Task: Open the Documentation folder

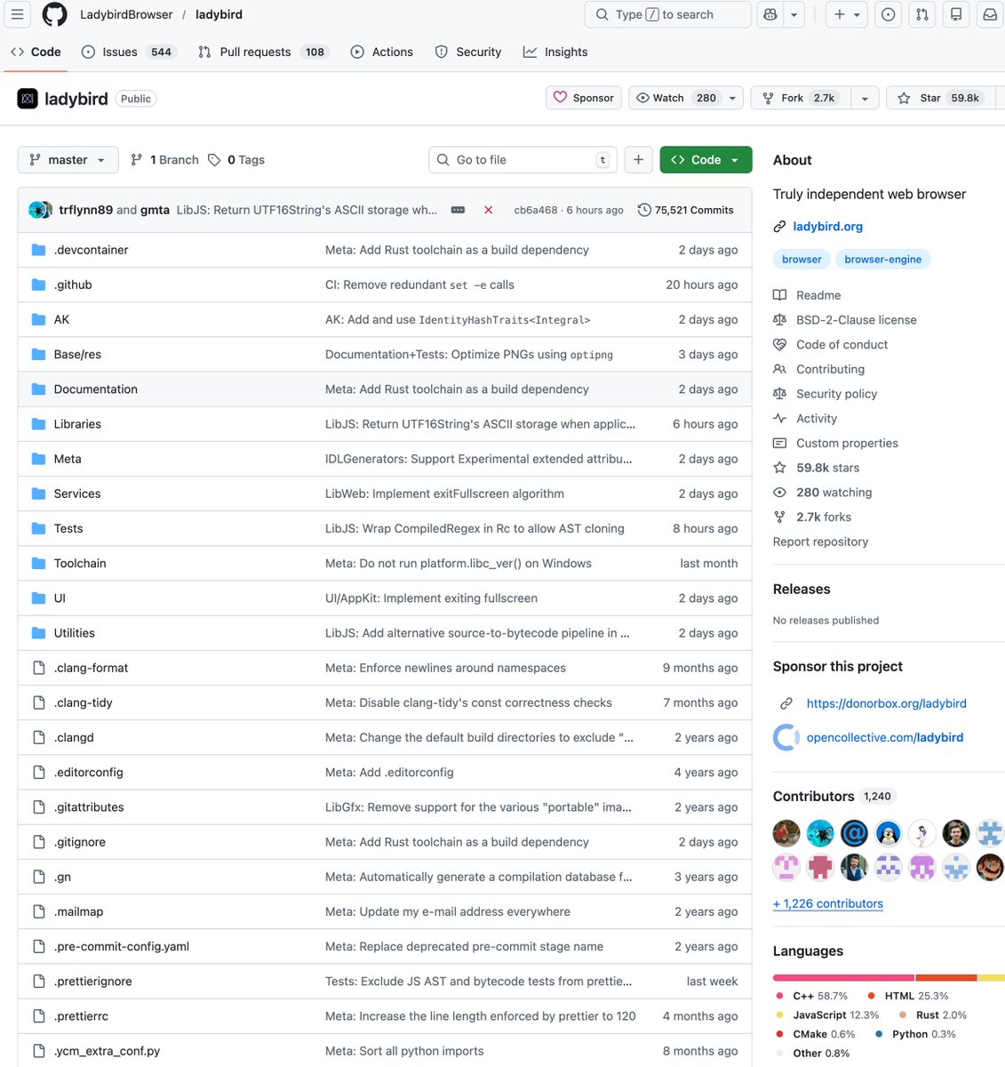Action: pos(96,389)
